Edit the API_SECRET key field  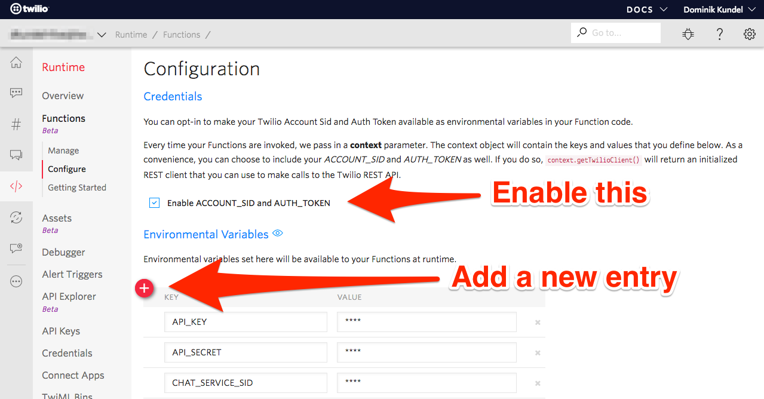[x=246, y=352]
